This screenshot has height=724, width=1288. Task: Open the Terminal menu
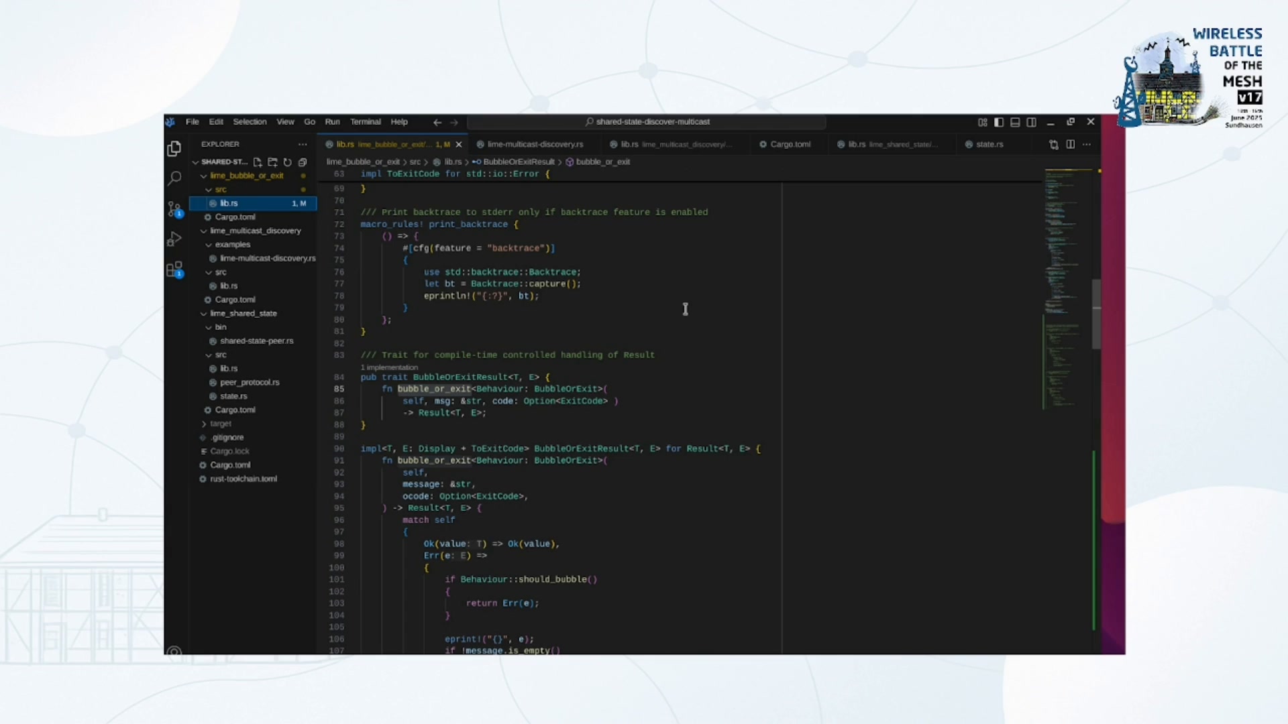point(365,122)
